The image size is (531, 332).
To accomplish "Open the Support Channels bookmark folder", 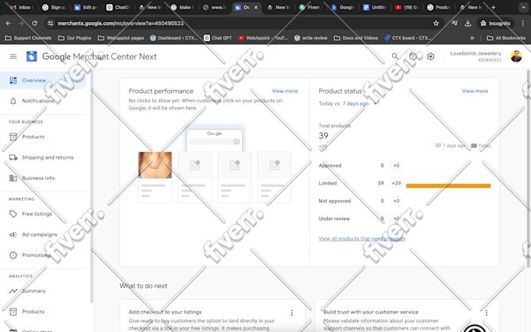I will point(28,38).
